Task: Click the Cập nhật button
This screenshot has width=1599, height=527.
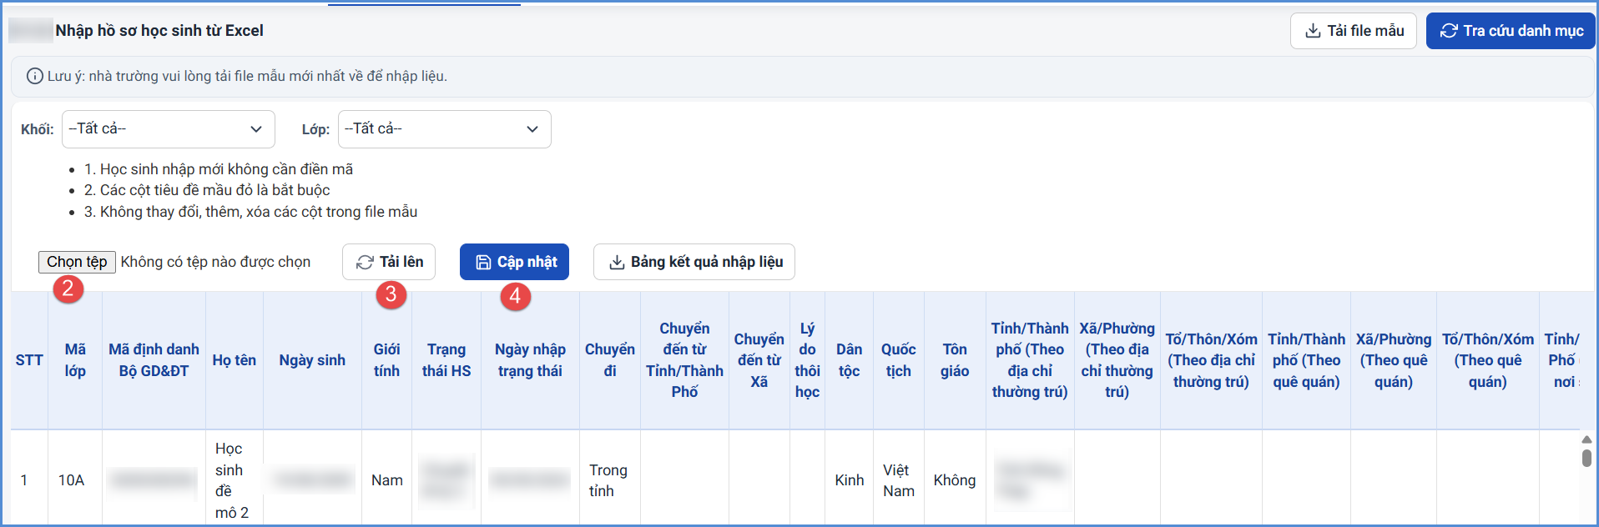Action: point(514,262)
